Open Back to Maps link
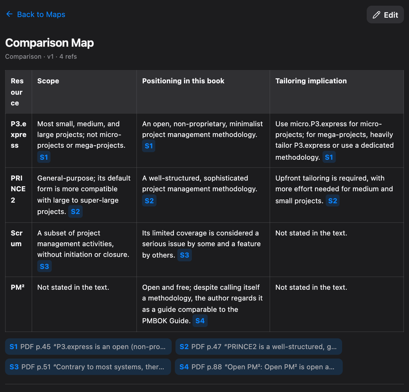The width and height of the screenshot is (409, 392). (36, 14)
